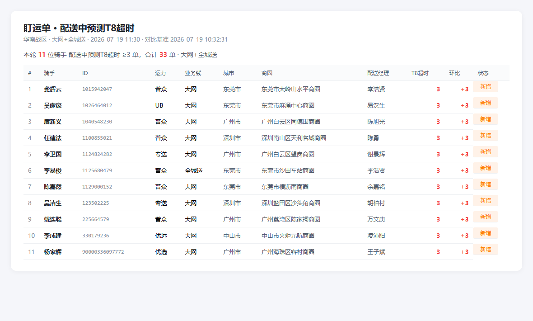Click the 商圈 column header
Viewport: 533px width, 321px height.
pos(267,73)
